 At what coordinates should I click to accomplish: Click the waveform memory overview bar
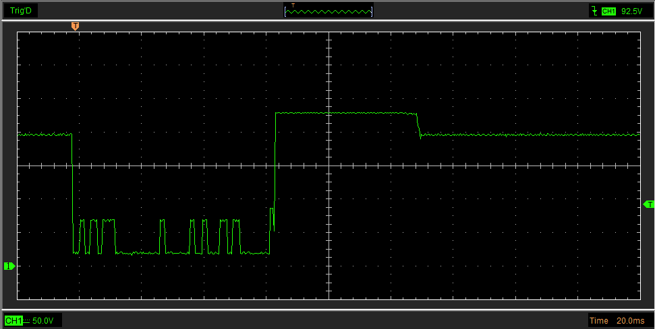[x=329, y=11]
